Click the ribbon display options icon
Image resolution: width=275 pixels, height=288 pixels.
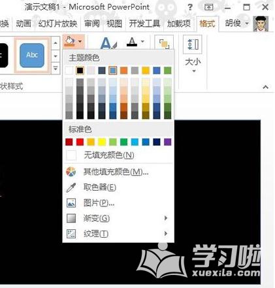pyautogui.click(x=208, y=7)
